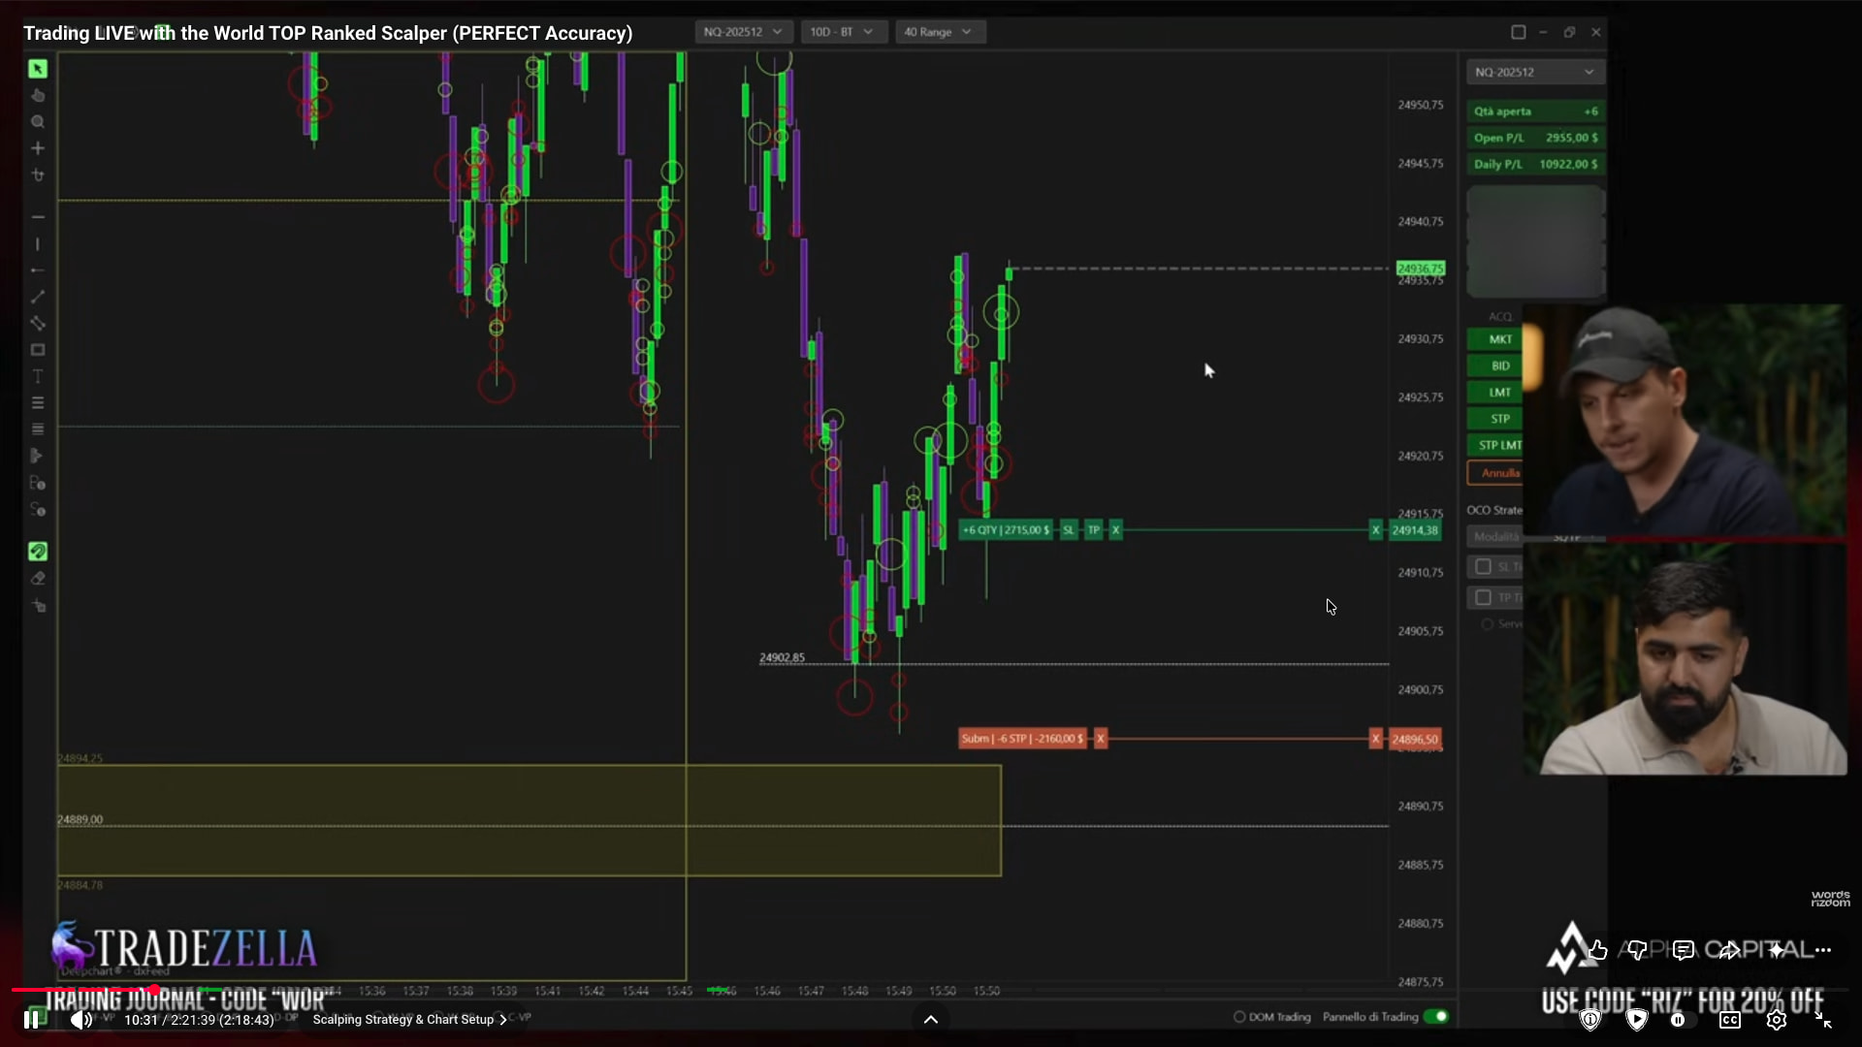1862x1047 pixels.
Task: Cancel the Subm -6 STP order with X
Action: pos(1101,739)
